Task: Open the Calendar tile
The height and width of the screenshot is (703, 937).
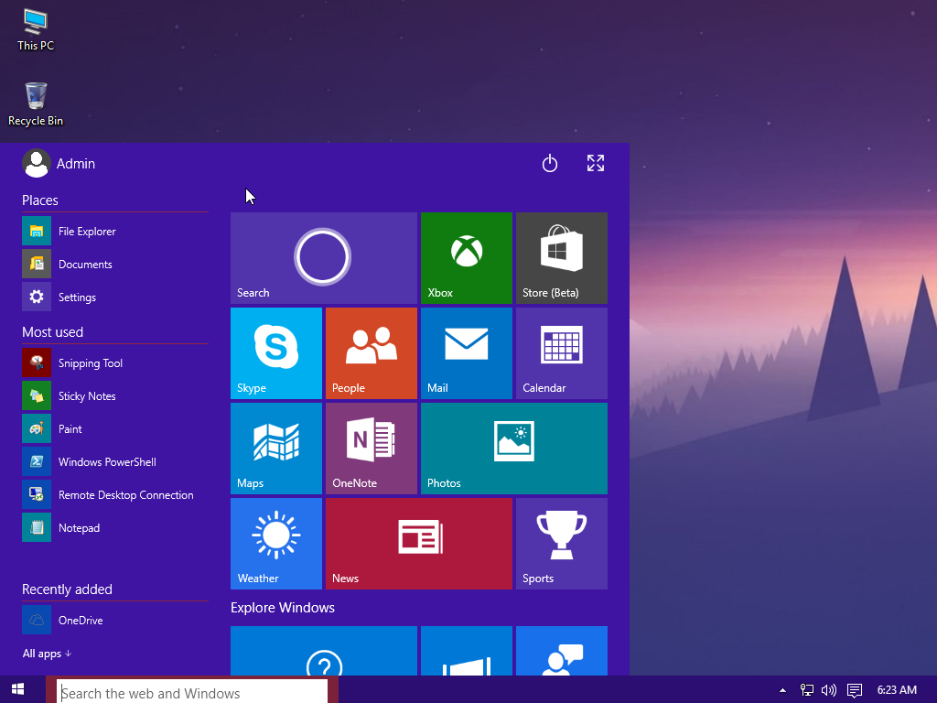Action: [x=561, y=353]
